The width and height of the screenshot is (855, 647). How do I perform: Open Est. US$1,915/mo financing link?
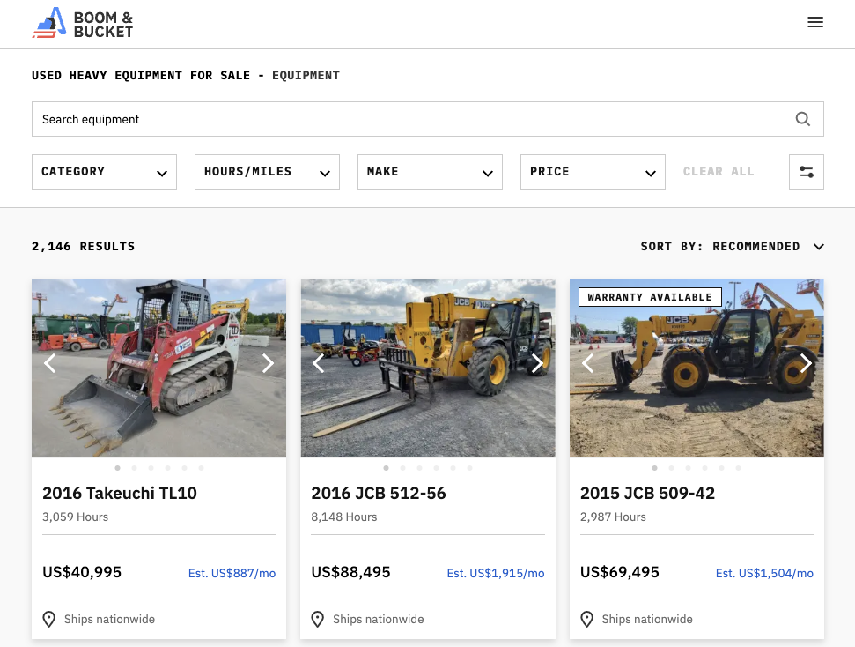click(495, 573)
